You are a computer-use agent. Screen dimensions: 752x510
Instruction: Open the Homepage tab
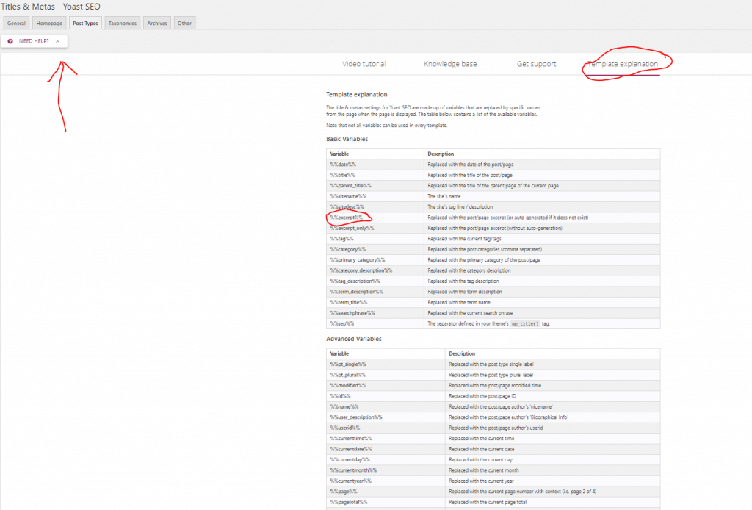coord(50,24)
